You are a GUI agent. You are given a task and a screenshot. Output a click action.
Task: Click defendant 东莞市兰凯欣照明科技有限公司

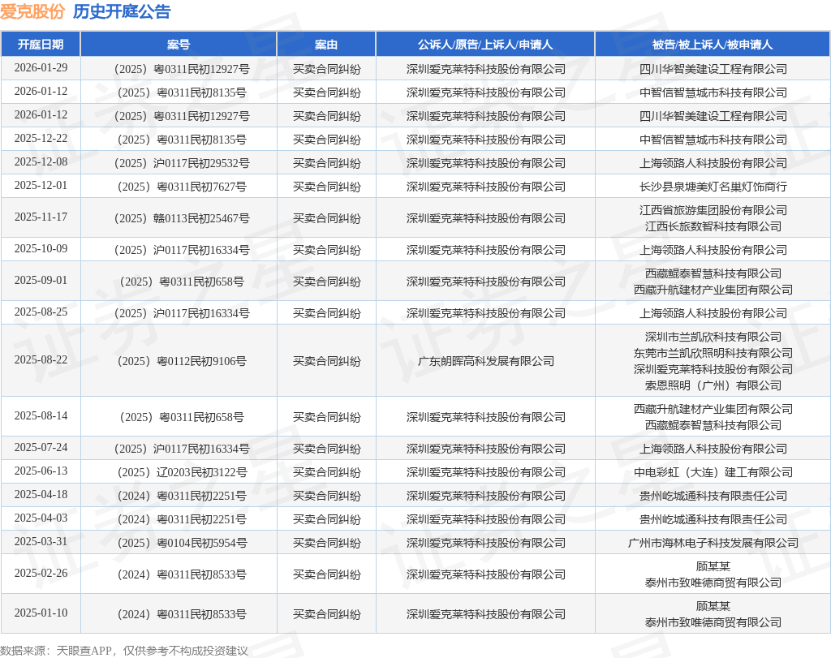pyautogui.click(x=713, y=353)
